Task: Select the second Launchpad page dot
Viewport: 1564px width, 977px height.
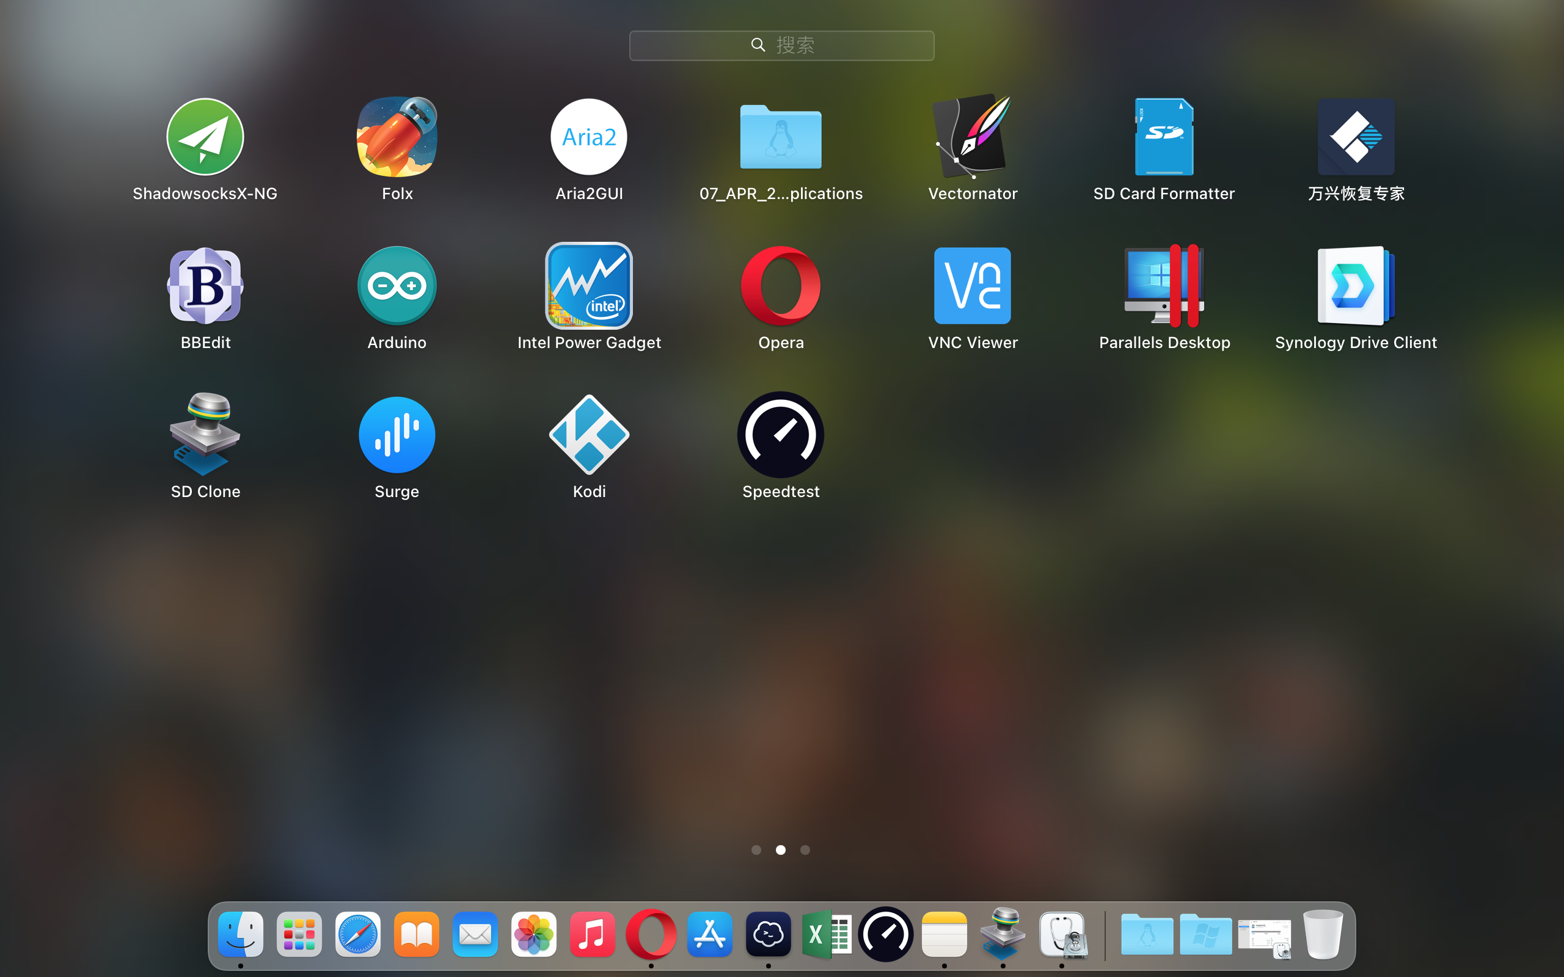Action: (x=781, y=850)
